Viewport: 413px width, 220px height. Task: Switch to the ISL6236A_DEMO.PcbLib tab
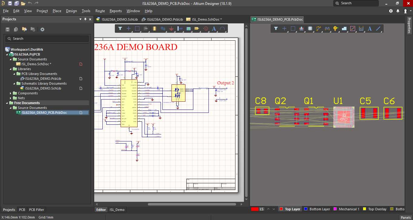pyautogui.click(x=165, y=19)
